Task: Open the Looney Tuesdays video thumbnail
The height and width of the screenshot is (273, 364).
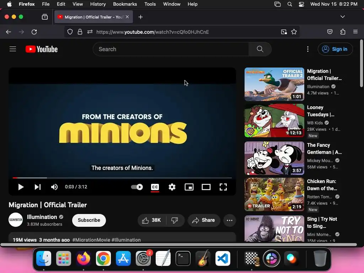Action: 274,121
